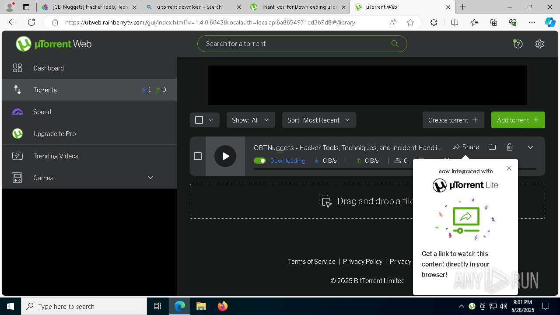Open the Show: All filter dropdown

coord(251,120)
